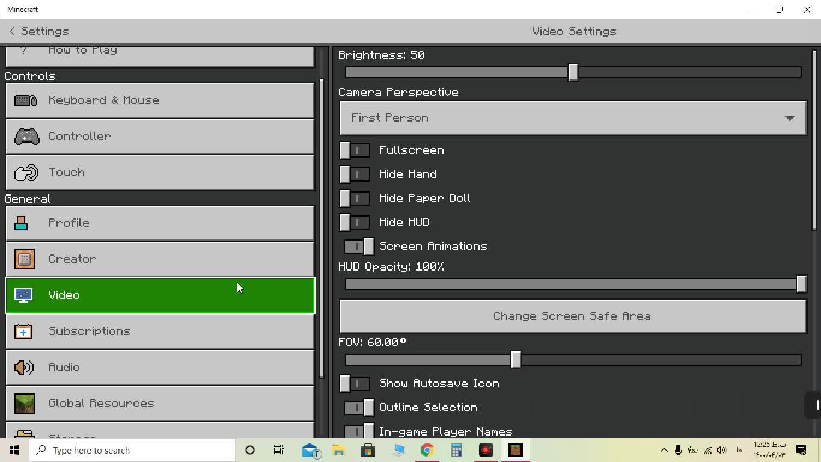Click the Profile character icon
This screenshot has width=821, height=462.
click(x=22, y=223)
